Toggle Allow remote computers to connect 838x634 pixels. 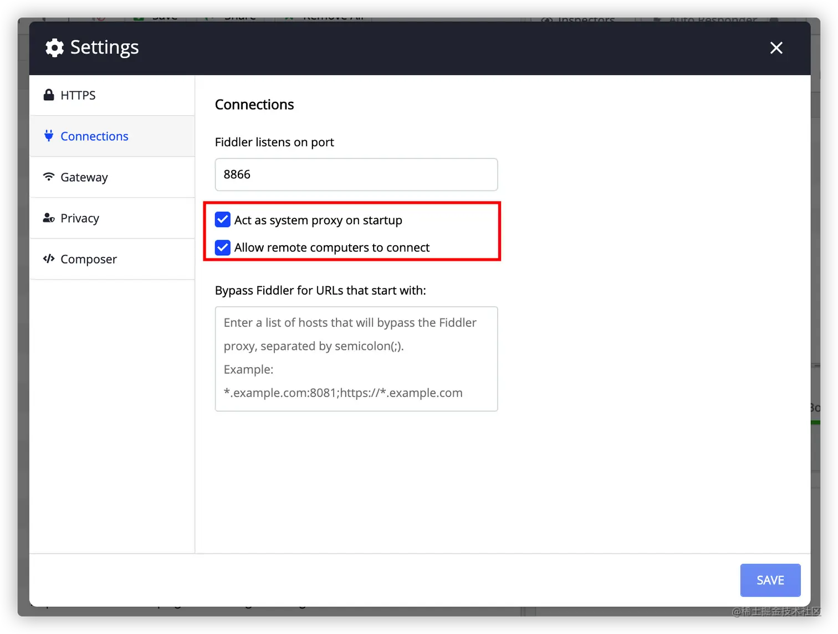pos(223,247)
